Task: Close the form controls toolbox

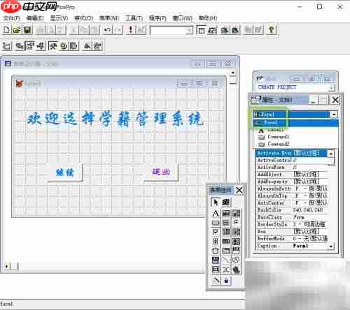Action: pos(239,190)
